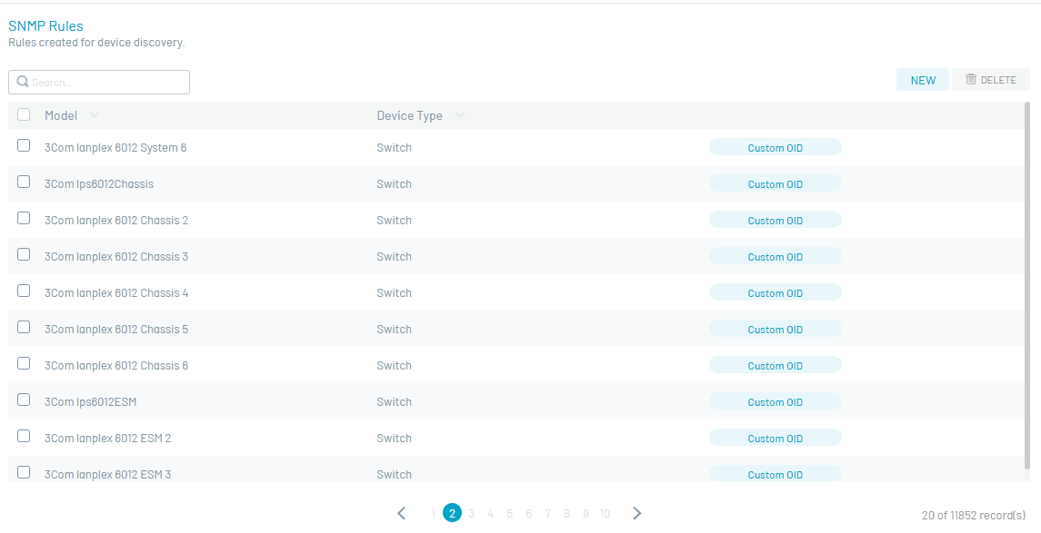This screenshot has height=533, width=1041.
Task: Click model name 3Com lanplex 6012 System 6
Action: coord(115,147)
